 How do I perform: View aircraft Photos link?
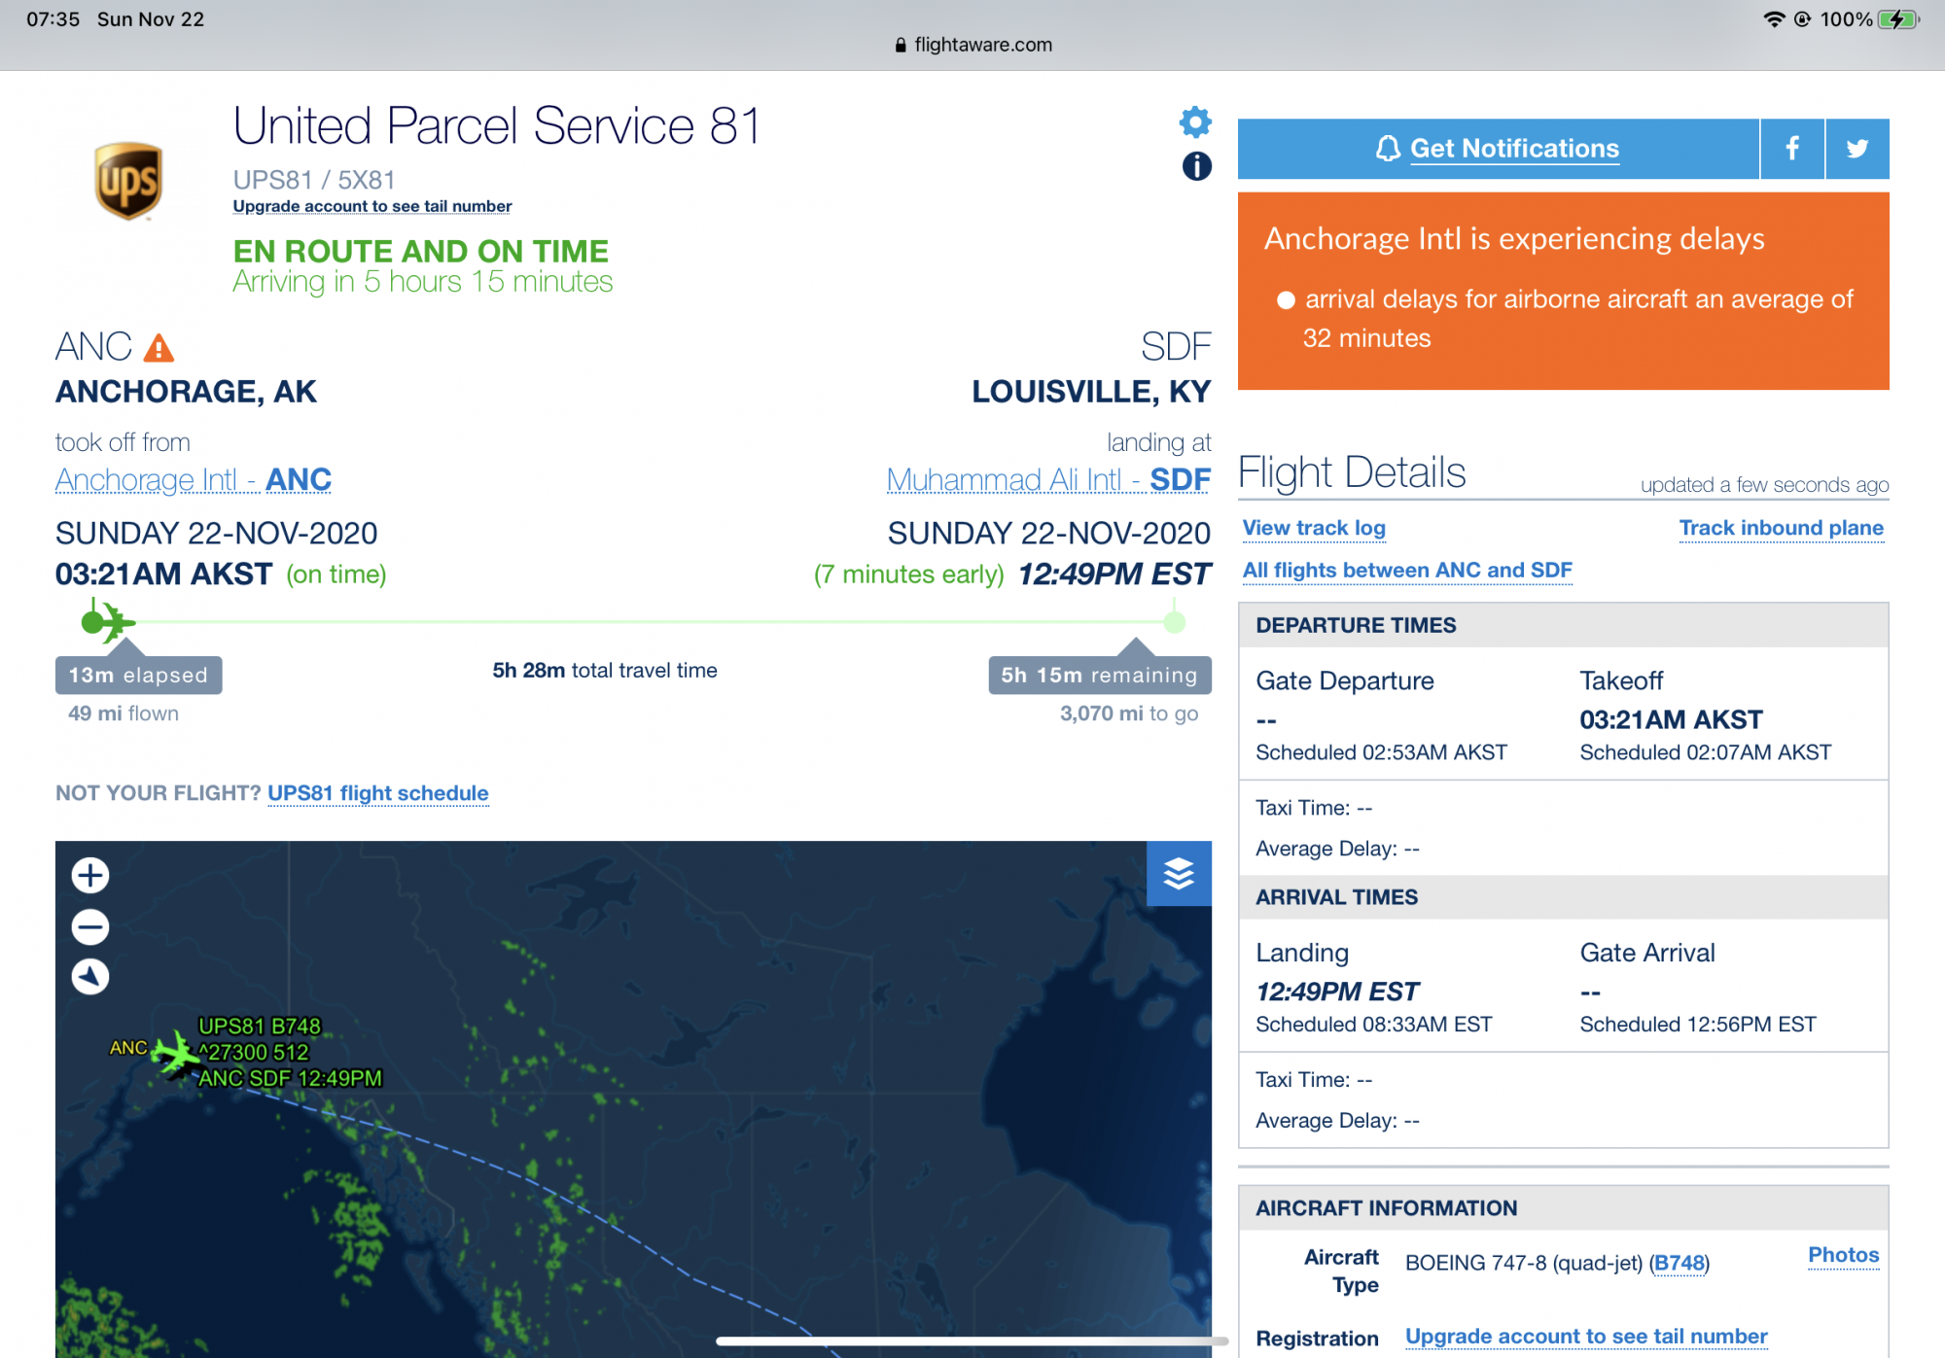point(1843,1255)
